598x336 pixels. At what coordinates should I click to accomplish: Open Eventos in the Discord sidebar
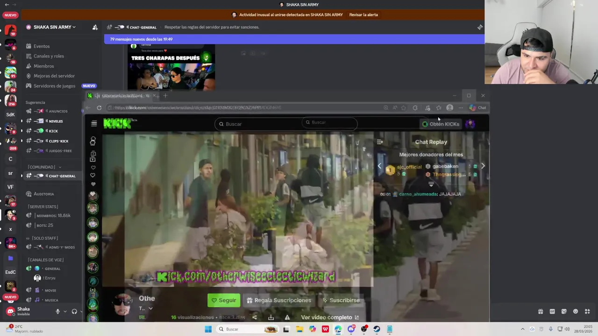tap(42, 46)
